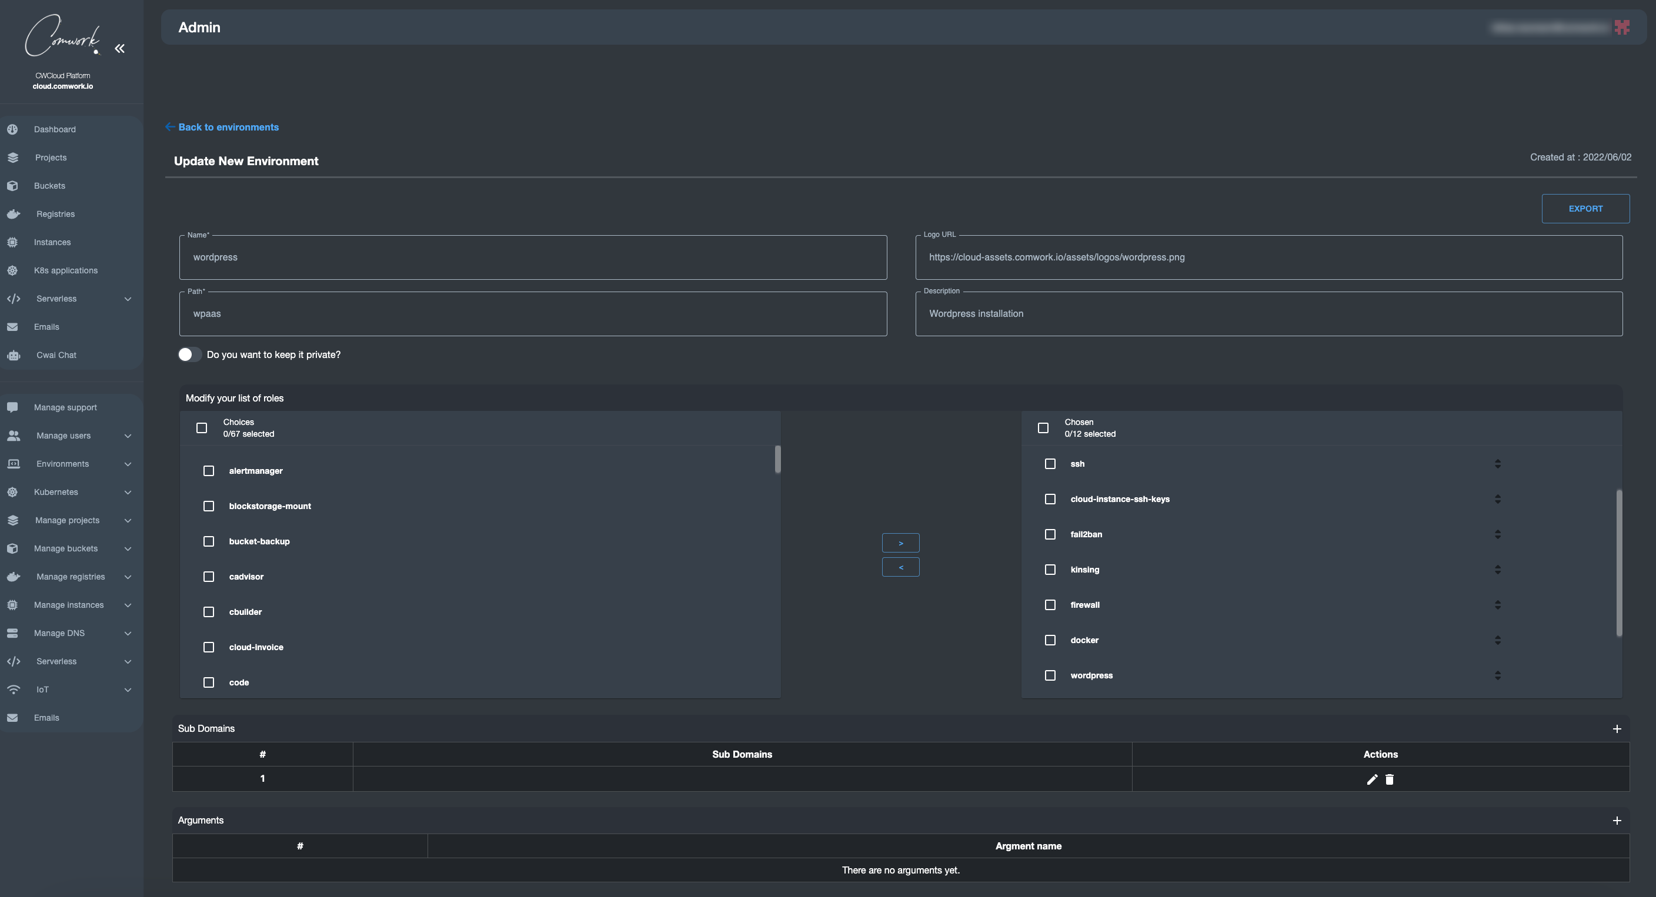
Task: Expand the IoT submenu chevron
Action: pyautogui.click(x=128, y=691)
